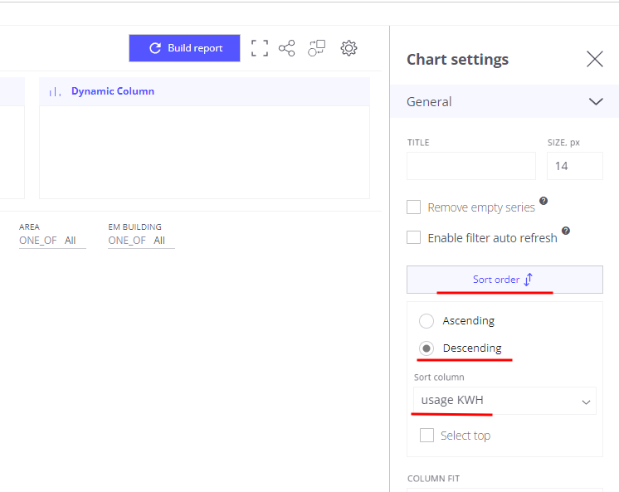
Task: Click the TITLE input field
Action: pos(470,166)
